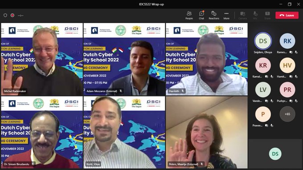Click the muted mic icon beside Adam Meszaros
This screenshot has height=170, width=303.
tap(121, 91)
